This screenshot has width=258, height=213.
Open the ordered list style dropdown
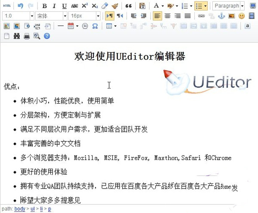[x=191, y=6]
